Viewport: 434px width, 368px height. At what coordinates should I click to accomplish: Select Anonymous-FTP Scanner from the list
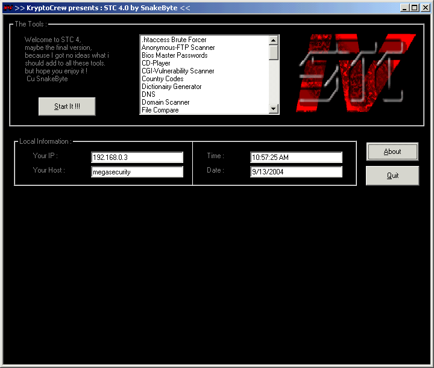[178, 48]
